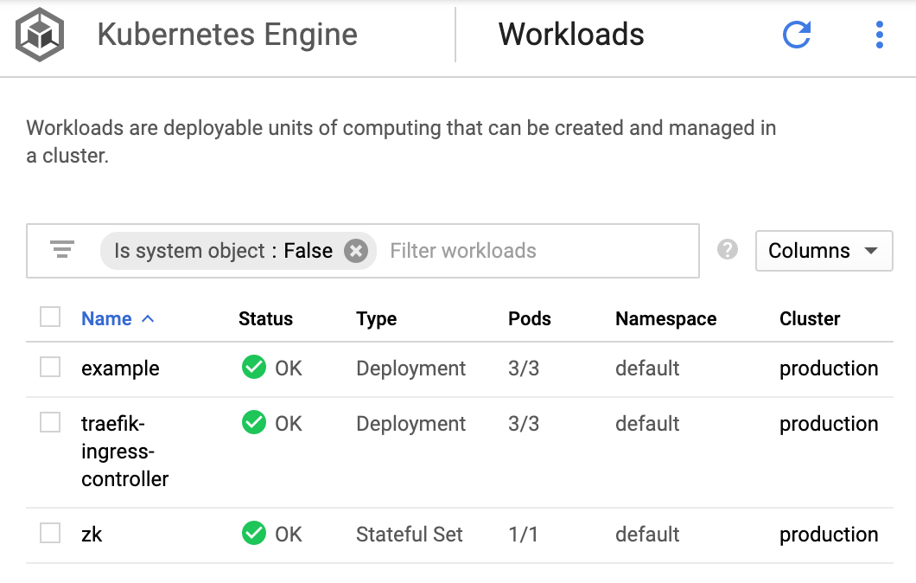
Task: Click the green OK status icon for example
Action: 253,368
